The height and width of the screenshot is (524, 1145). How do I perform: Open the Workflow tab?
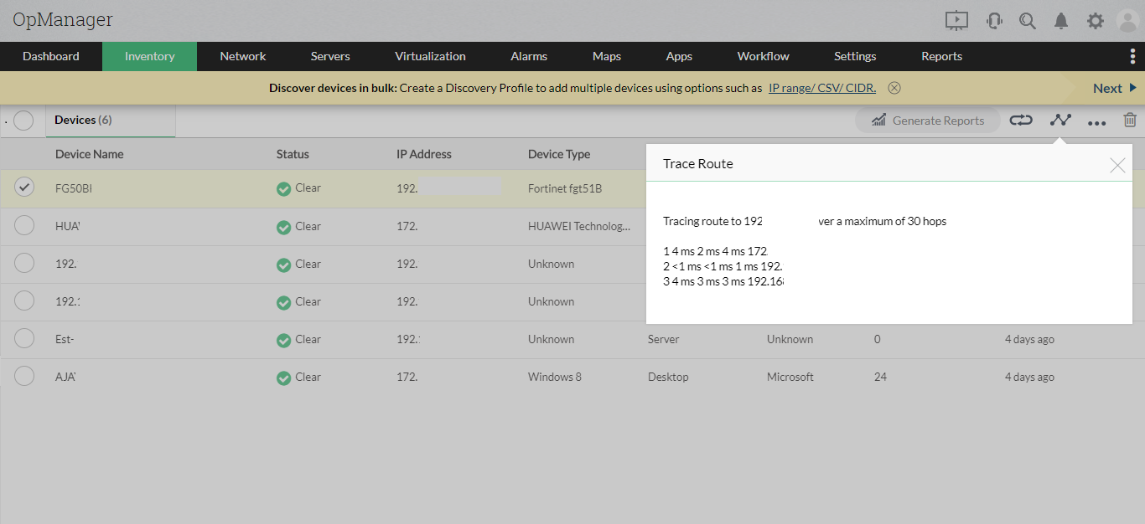(764, 56)
